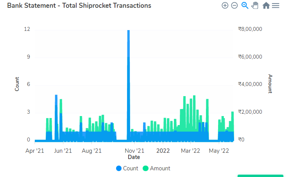290x177 pixels.
Task: Click the green button at bottom right
Action: (260, 176)
